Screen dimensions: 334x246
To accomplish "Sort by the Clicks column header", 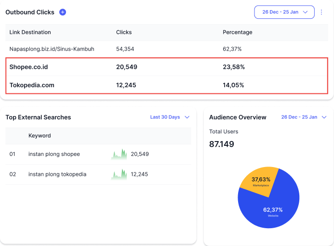I will 124,32.
